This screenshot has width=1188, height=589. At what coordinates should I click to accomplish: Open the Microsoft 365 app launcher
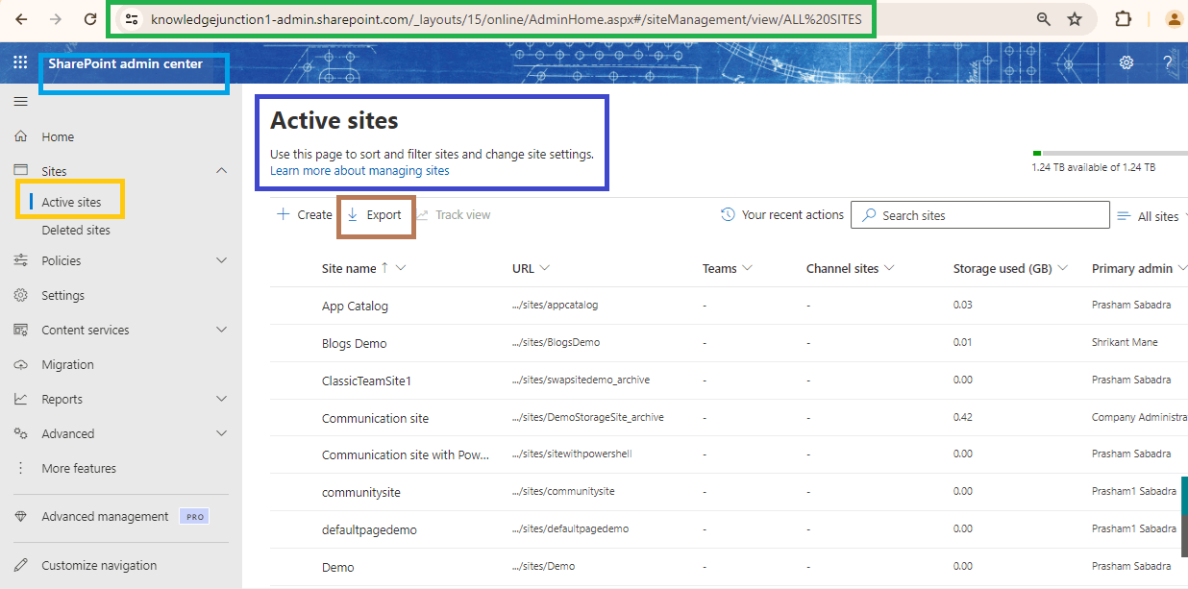tap(19, 61)
